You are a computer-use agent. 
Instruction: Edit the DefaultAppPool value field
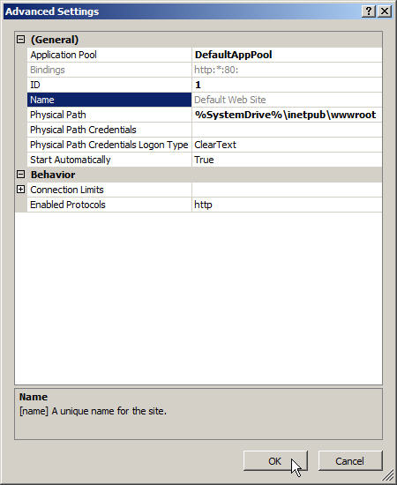[x=287, y=55]
